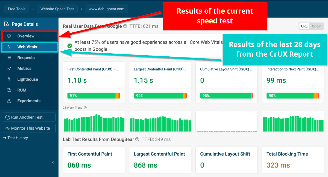Click the Web Vitals pulse icon
328x177 pixels.
click(9, 47)
